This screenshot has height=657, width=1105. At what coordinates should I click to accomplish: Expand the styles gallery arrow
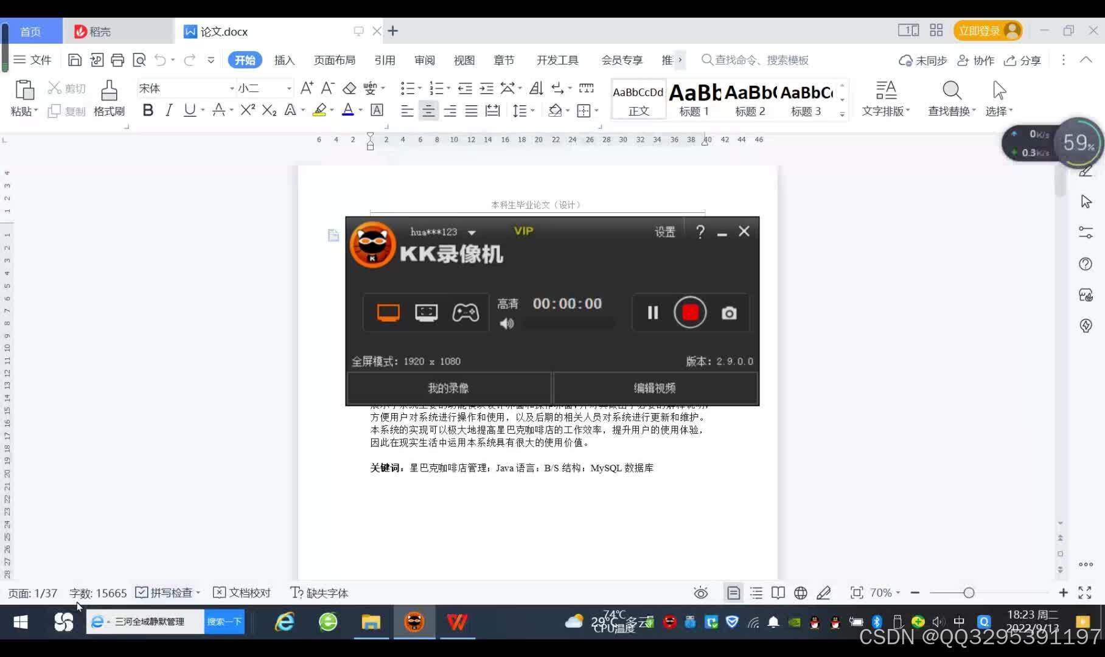click(x=842, y=113)
